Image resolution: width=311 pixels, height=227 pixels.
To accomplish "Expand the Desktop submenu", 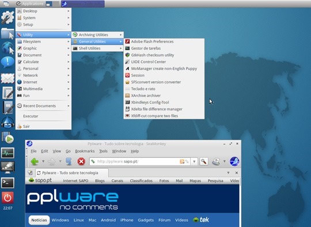I will click(43, 11).
